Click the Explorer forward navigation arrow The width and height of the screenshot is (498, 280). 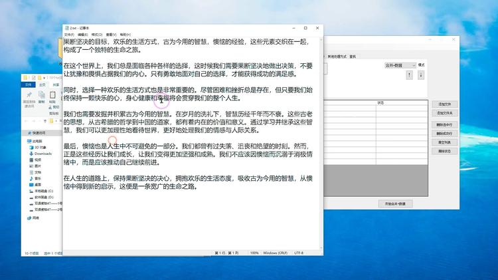click(x=35, y=121)
